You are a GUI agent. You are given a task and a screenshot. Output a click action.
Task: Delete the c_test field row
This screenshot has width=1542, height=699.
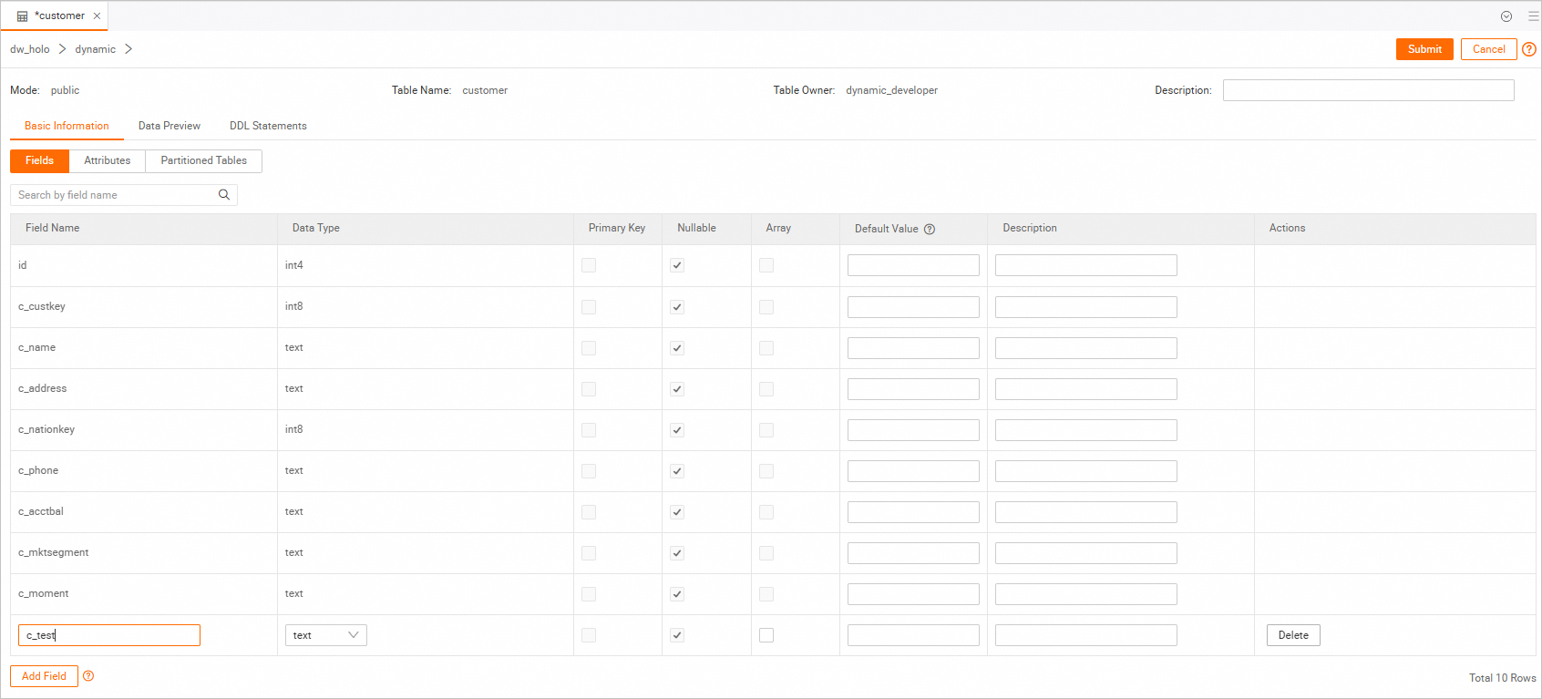pos(1292,635)
